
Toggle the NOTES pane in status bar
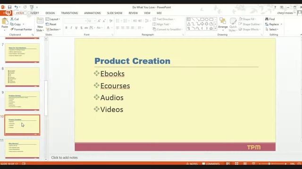tap(192, 164)
